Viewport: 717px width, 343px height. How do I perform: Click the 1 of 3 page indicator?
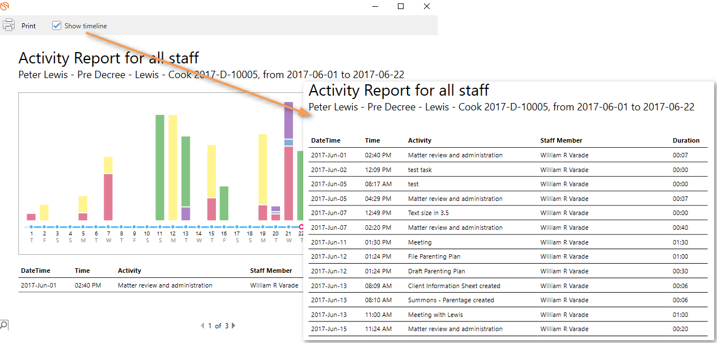218,325
